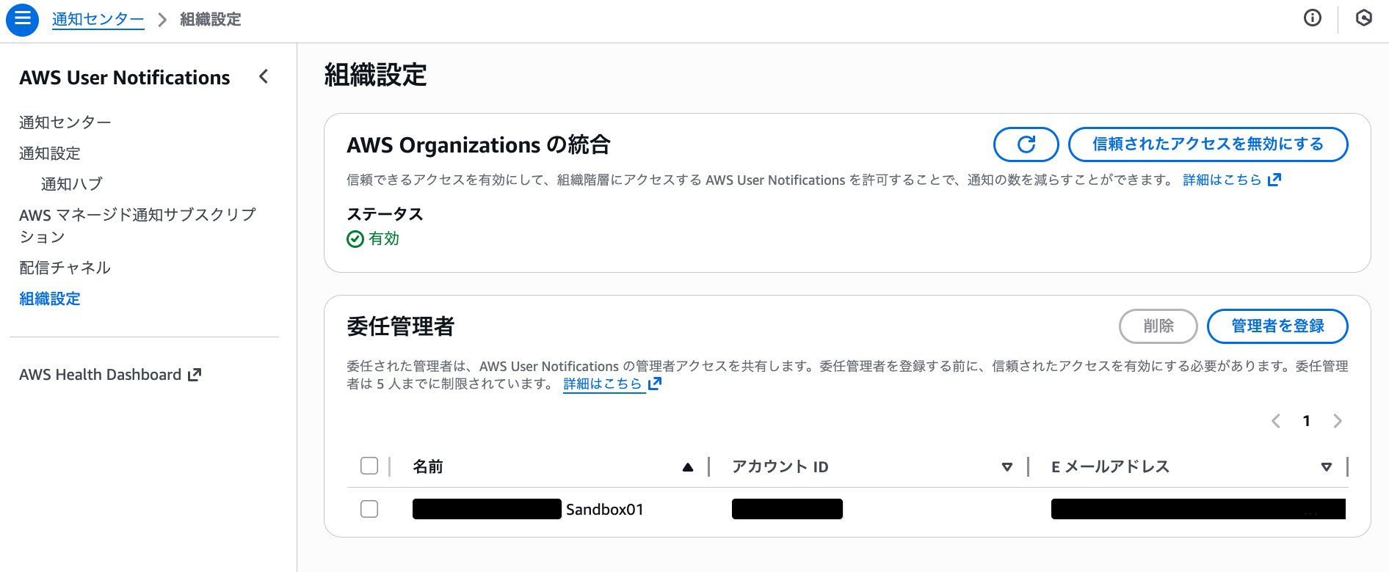
Task: Open 通知ハブ in sidebar
Action: [72, 184]
